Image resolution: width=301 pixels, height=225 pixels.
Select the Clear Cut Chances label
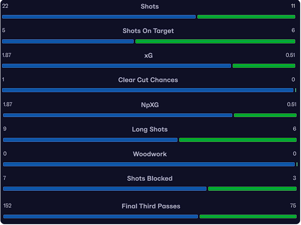148,80
